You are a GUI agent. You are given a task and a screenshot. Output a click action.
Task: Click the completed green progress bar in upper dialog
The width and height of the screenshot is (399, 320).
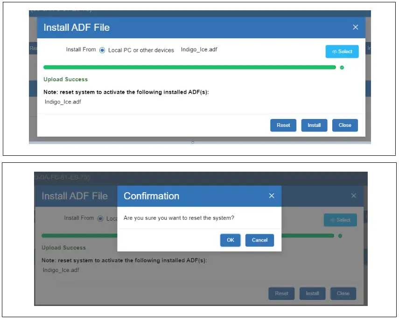tap(189, 68)
